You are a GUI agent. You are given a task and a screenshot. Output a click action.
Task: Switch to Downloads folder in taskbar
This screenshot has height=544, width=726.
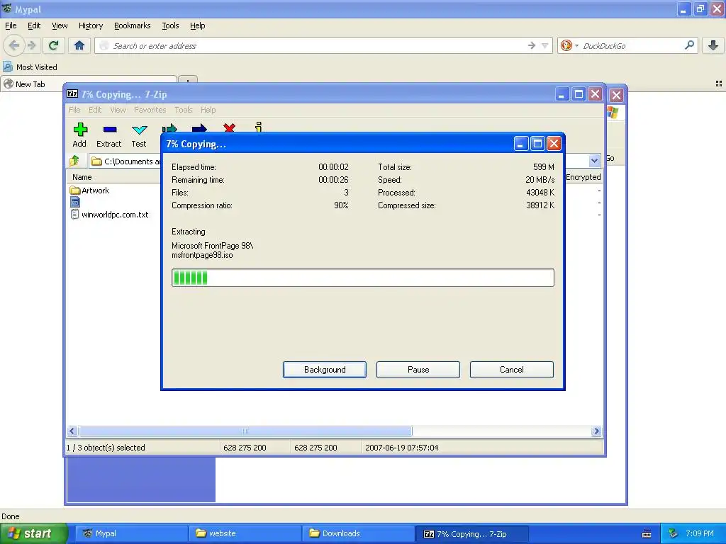[358, 533]
